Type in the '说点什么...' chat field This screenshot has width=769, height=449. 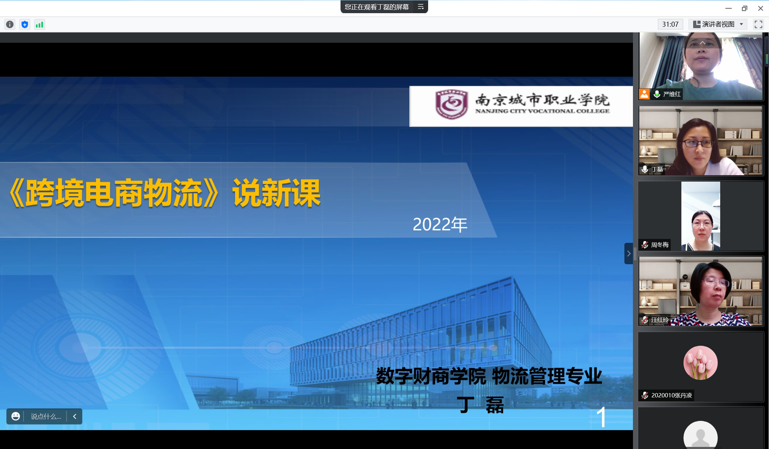[x=46, y=416]
